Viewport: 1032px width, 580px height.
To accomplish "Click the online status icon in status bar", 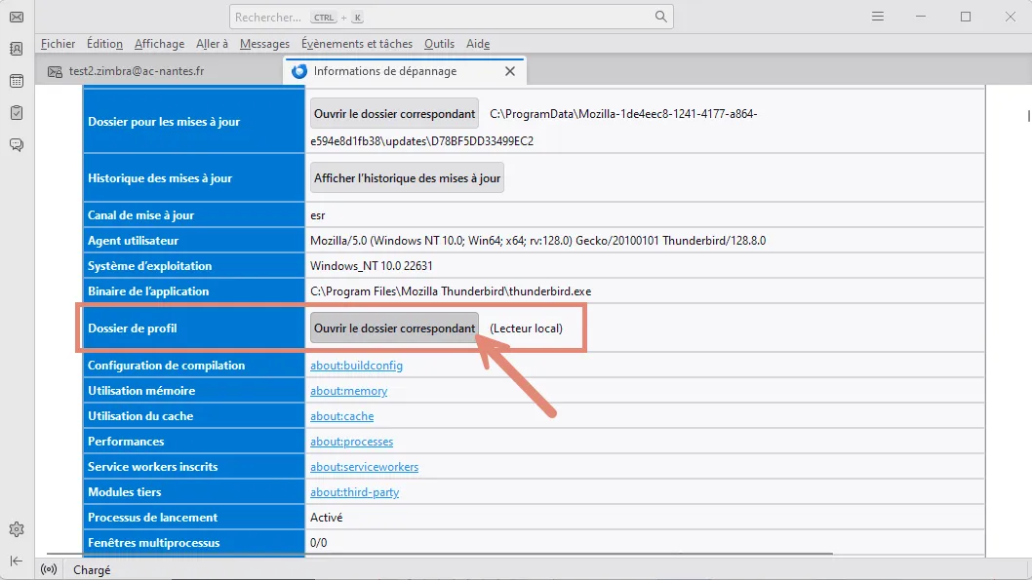I will click(49, 569).
